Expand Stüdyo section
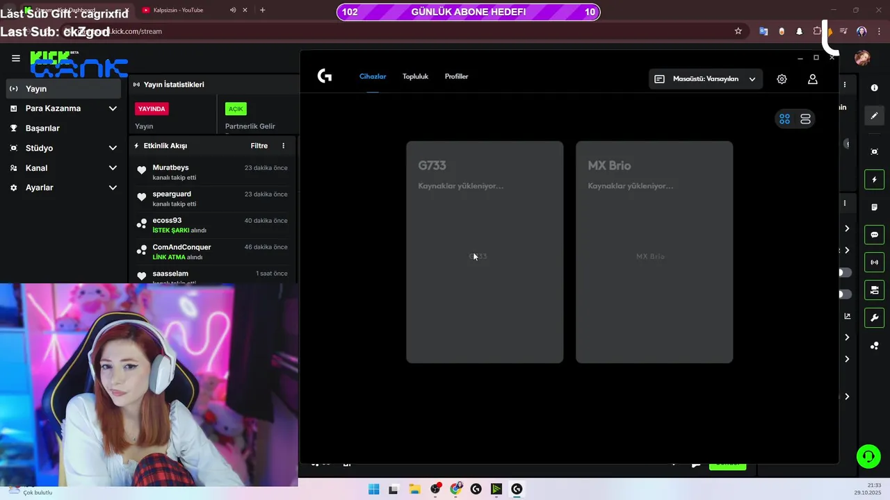 (x=64, y=148)
